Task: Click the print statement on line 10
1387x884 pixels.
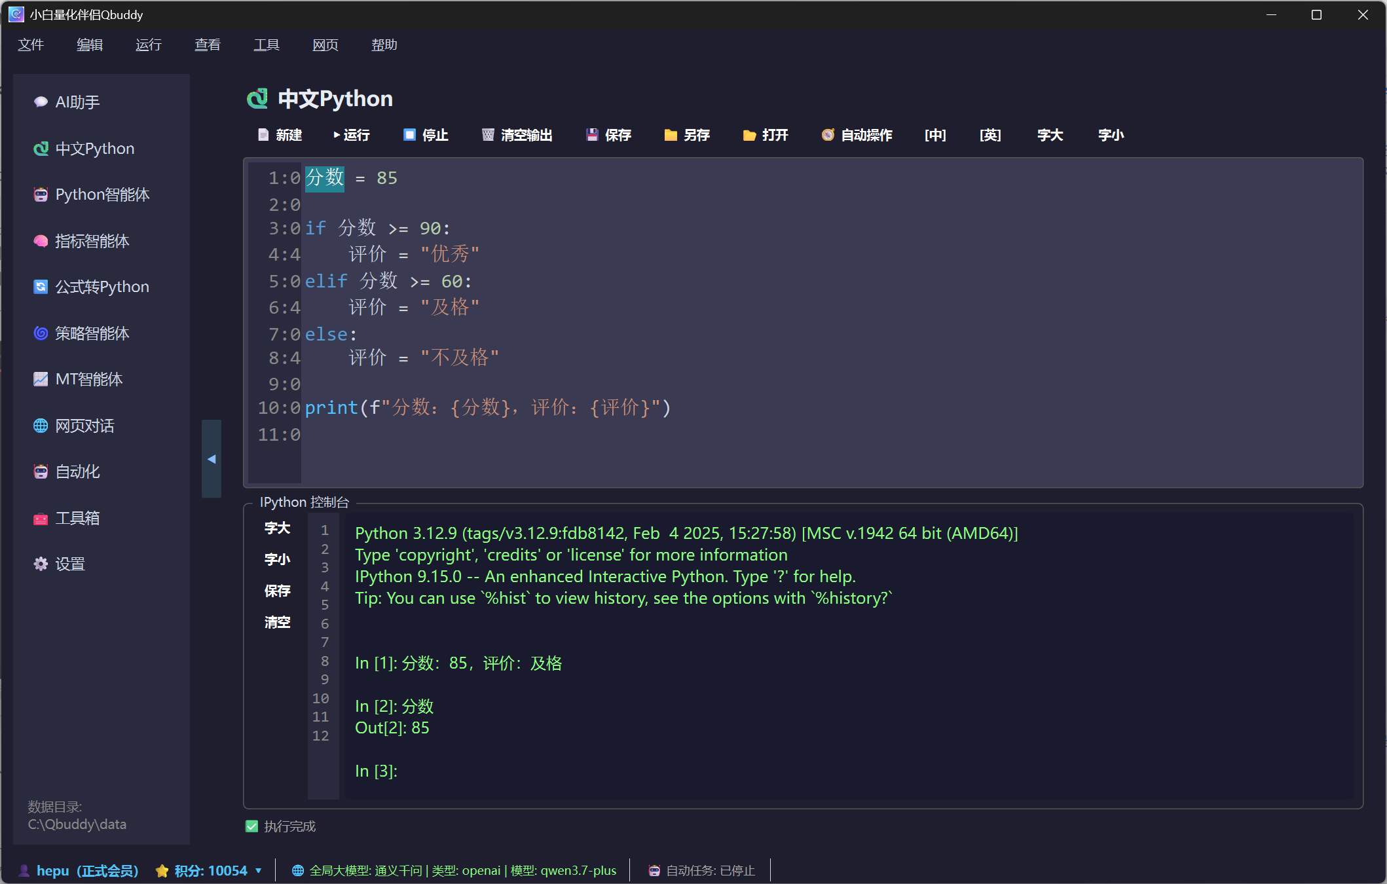Action: pyautogui.click(x=488, y=408)
